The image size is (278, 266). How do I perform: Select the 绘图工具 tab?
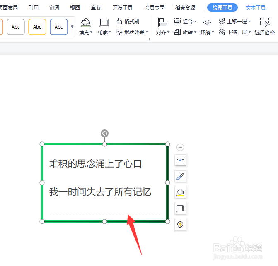click(x=222, y=7)
